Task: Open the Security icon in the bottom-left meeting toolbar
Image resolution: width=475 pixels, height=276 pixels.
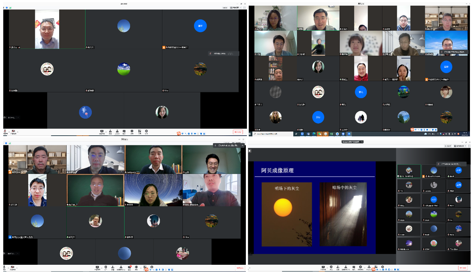Action: (x=106, y=268)
